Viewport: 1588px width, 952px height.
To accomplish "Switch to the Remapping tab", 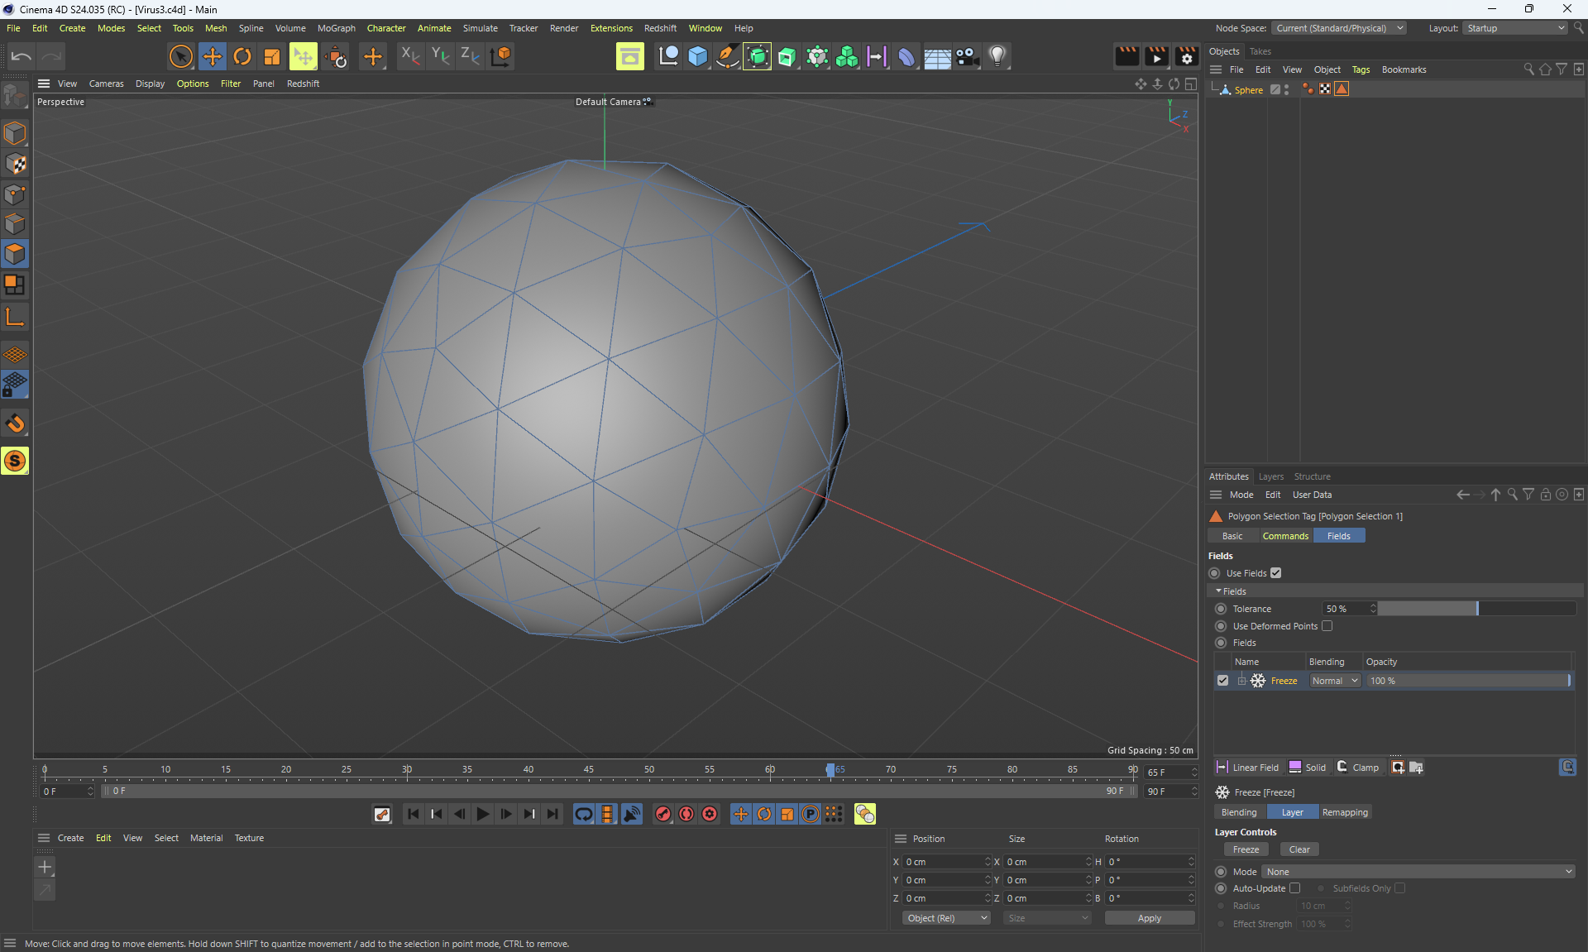I will pyautogui.click(x=1345, y=812).
